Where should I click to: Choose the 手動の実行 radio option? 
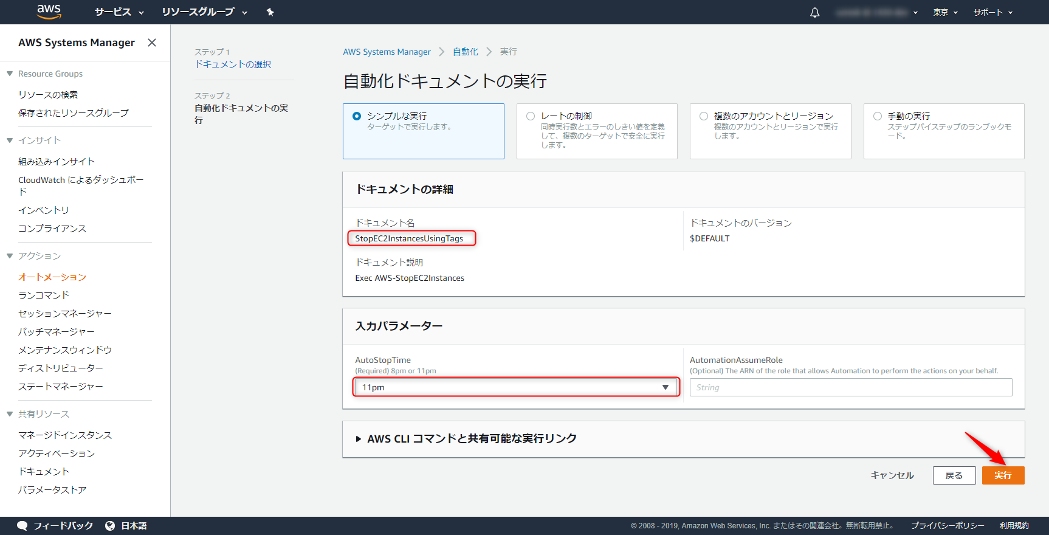[x=878, y=116]
